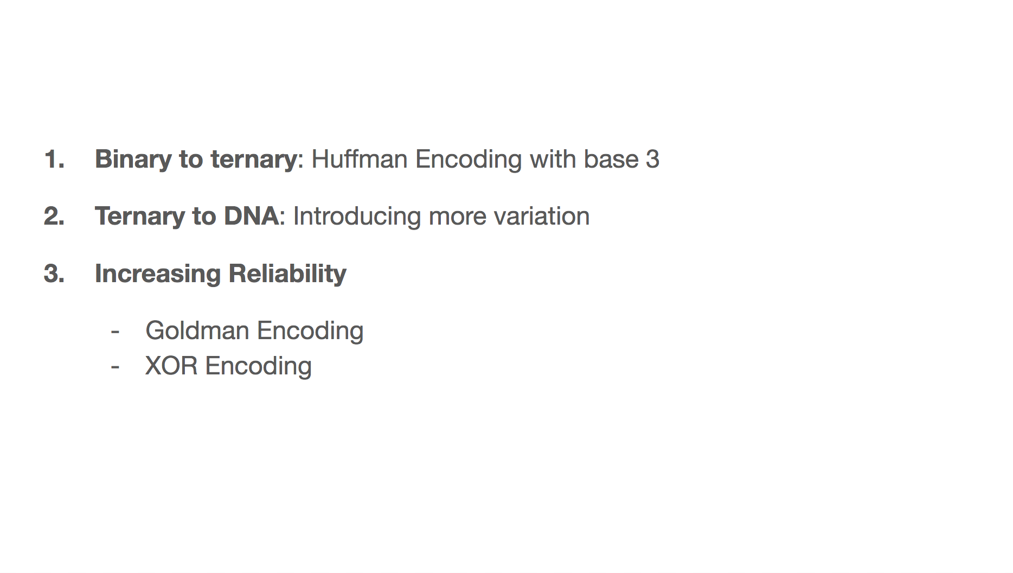Click the 'base 3' text in the first item

(x=621, y=160)
